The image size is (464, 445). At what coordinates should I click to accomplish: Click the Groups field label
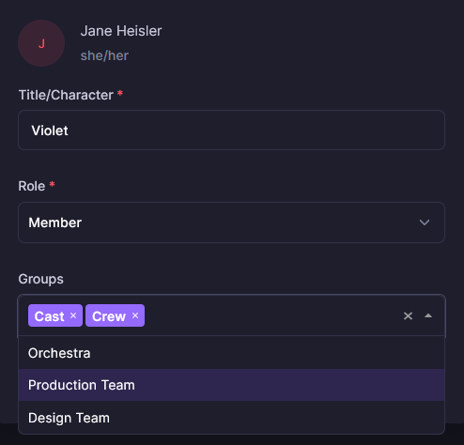(40, 279)
